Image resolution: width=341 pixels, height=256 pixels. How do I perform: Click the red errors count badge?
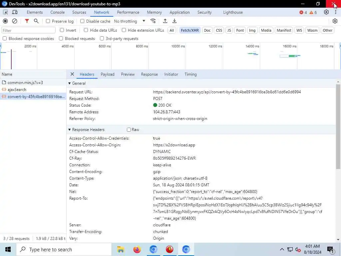point(303,12)
